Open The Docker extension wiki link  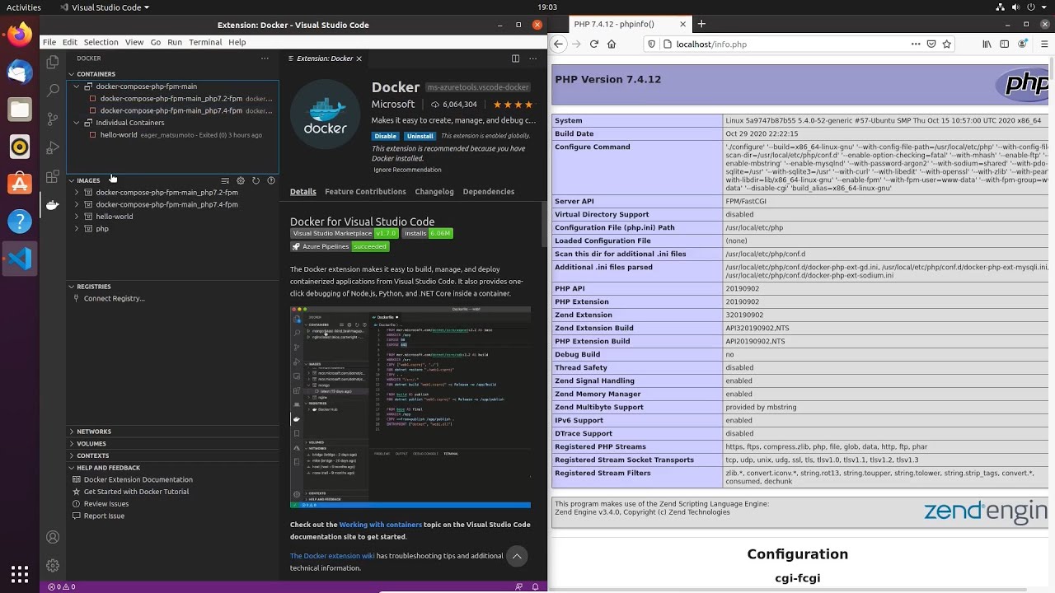pyautogui.click(x=332, y=556)
